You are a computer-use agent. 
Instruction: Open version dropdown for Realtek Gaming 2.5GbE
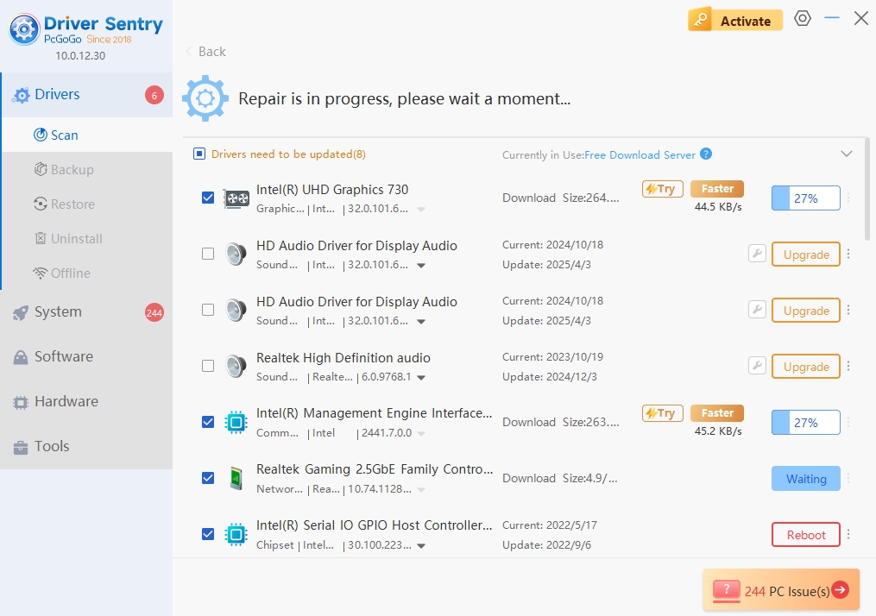tap(421, 490)
